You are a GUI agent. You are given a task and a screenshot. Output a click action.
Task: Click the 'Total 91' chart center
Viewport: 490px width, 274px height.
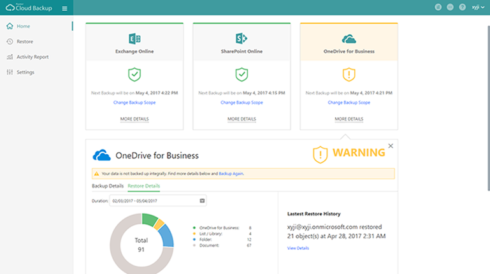(x=141, y=245)
